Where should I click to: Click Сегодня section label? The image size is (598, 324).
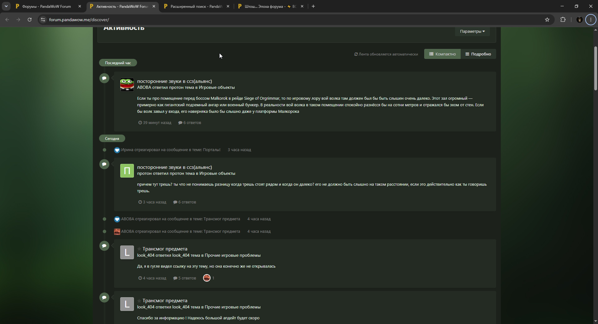click(x=112, y=139)
